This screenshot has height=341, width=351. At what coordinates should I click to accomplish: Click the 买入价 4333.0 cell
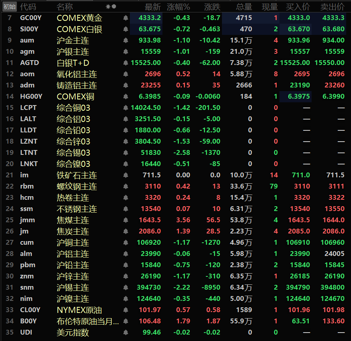299,18
